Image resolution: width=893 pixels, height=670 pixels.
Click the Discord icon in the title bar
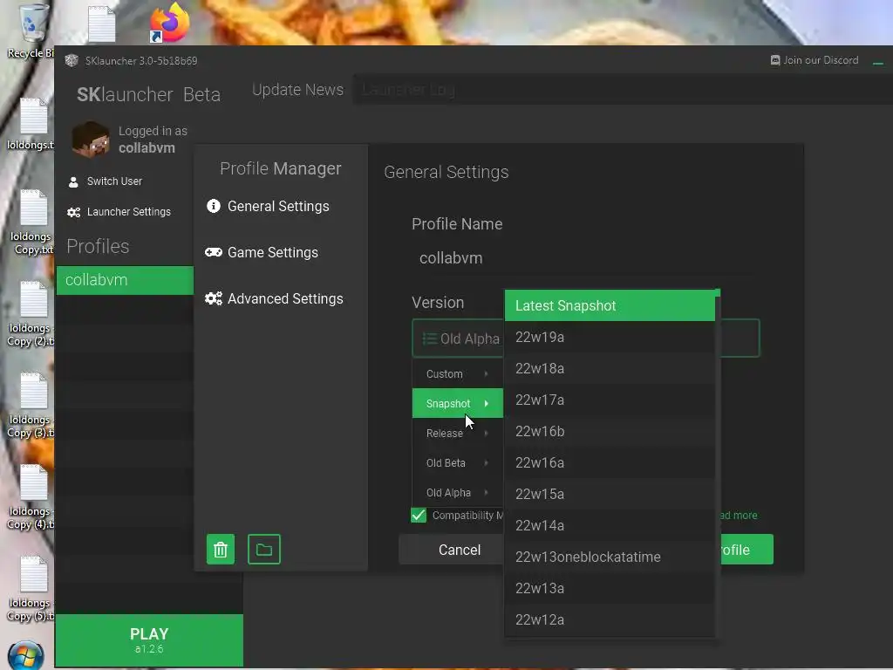(775, 60)
